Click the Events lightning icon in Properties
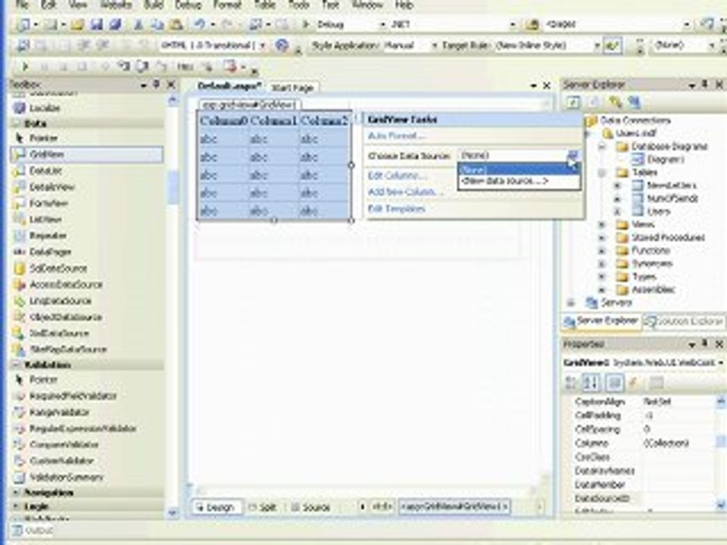 (x=635, y=382)
